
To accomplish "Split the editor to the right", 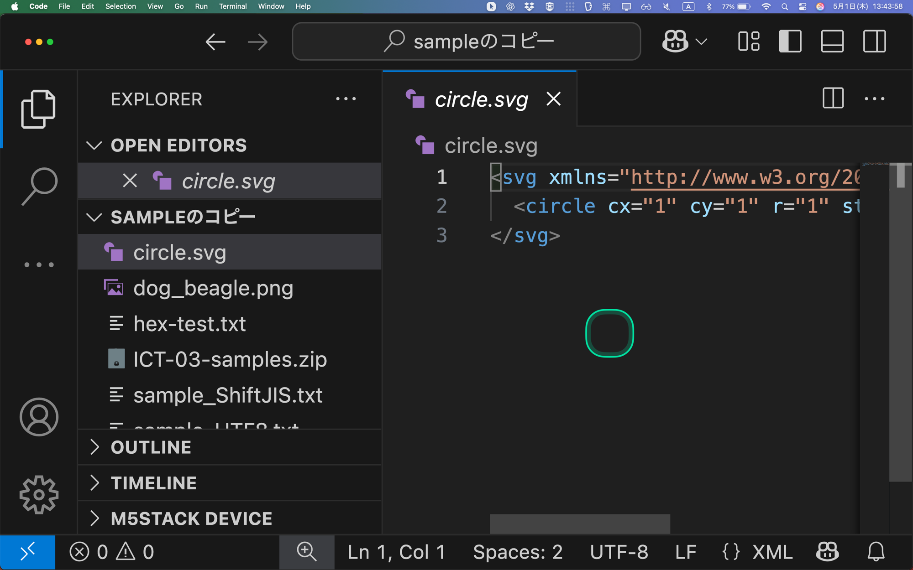I will pos(833,98).
